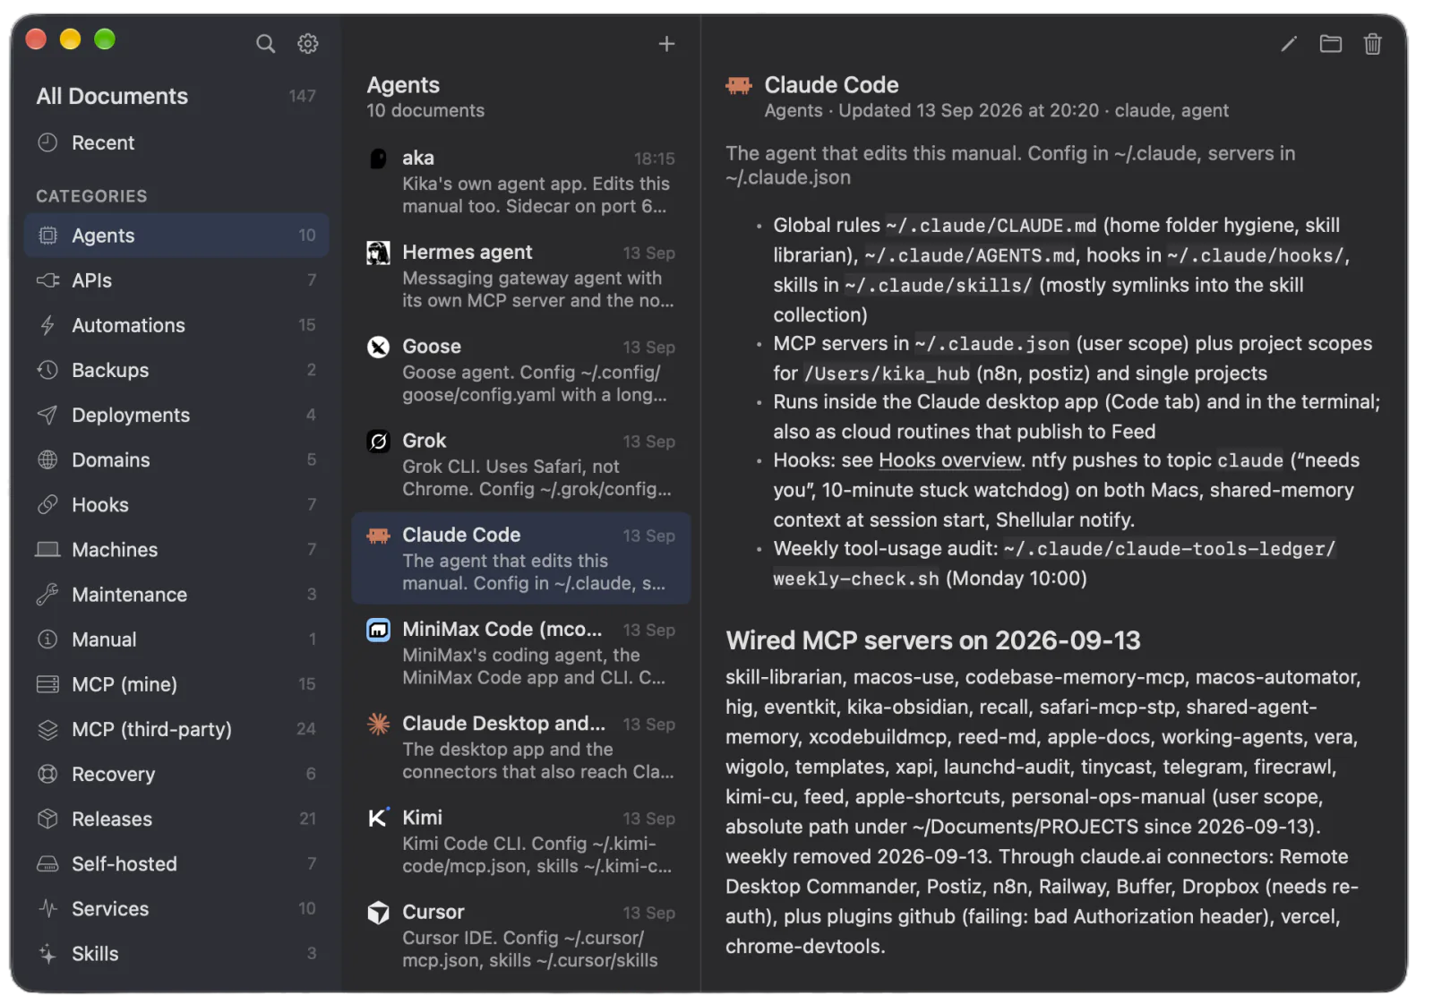This screenshot has width=1433, height=1004.
Task: Add a new document with plus icon
Action: [x=666, y=43]
